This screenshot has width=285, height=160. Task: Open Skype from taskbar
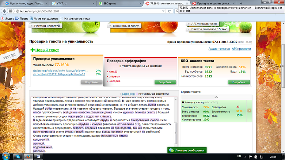18,157
